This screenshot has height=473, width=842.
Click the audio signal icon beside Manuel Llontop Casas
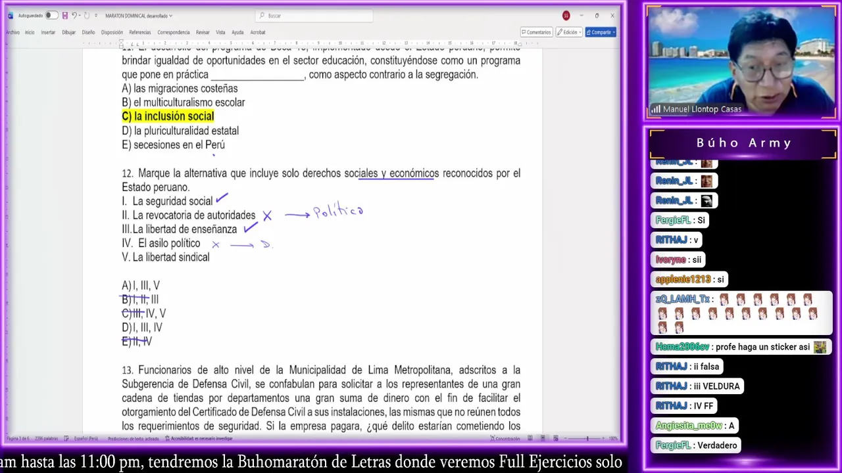pos(656,110)
